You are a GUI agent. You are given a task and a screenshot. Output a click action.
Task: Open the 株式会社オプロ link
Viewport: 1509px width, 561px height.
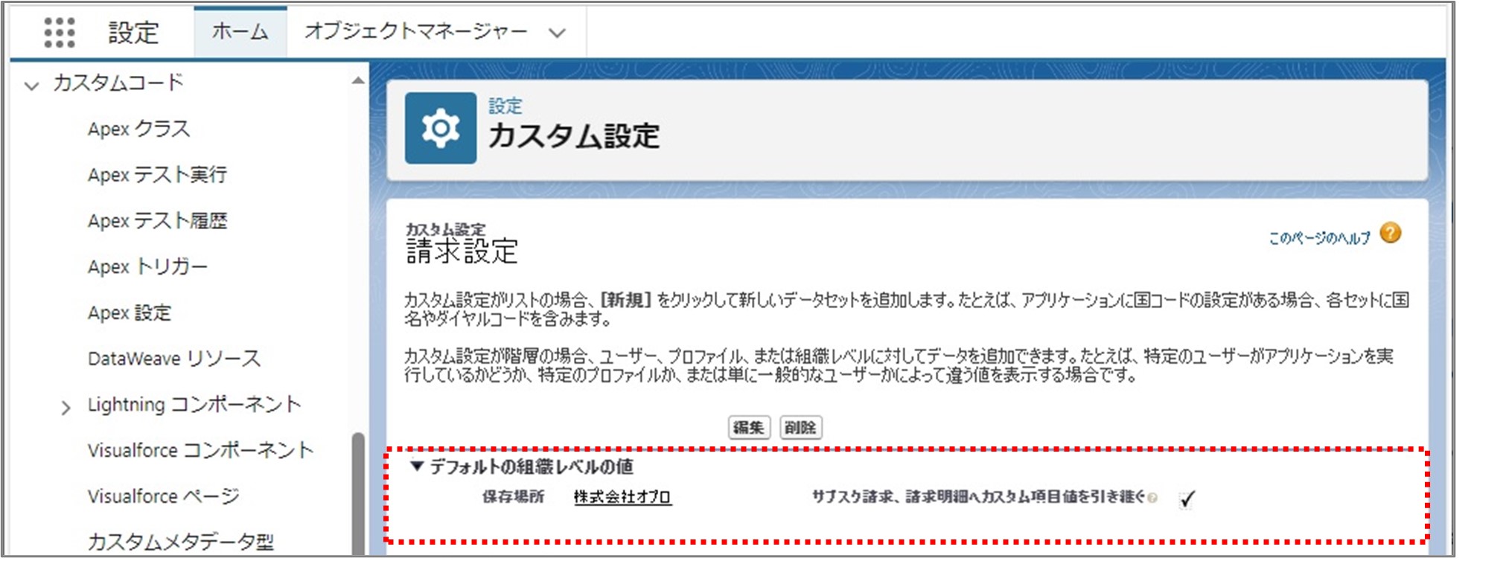pos(622,497)
